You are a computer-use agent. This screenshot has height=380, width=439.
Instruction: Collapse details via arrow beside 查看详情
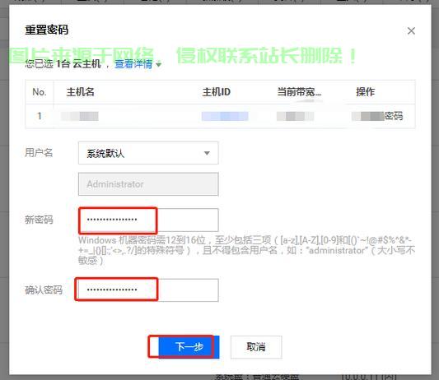[x=158, y=65]
